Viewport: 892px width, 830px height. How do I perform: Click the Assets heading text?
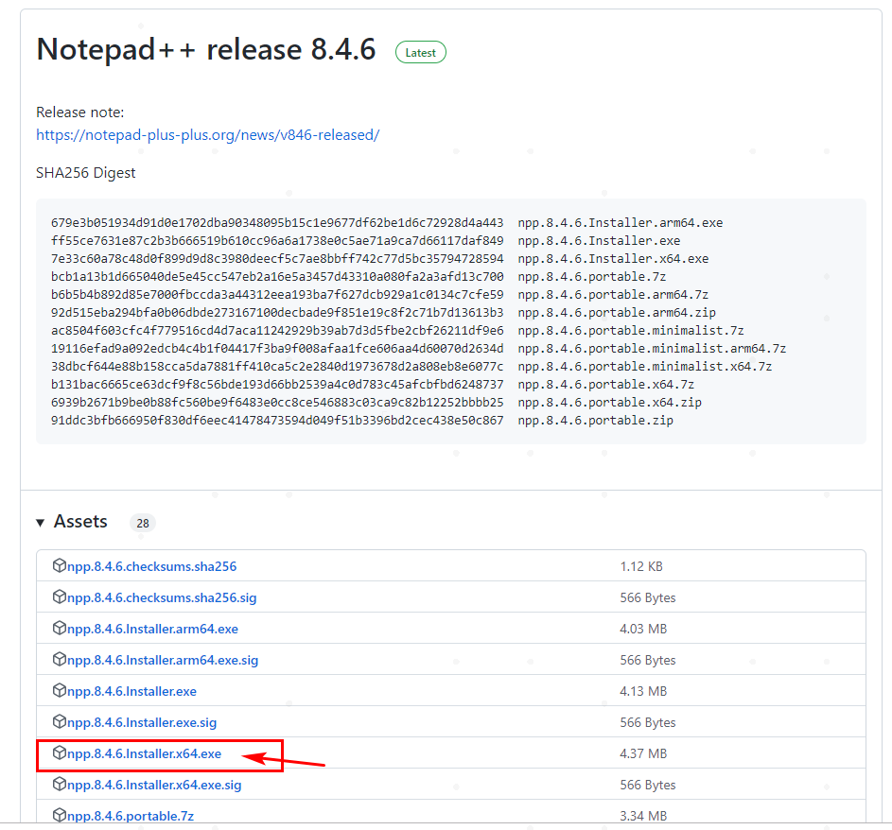pyautogui.click(x=80, y=522)
